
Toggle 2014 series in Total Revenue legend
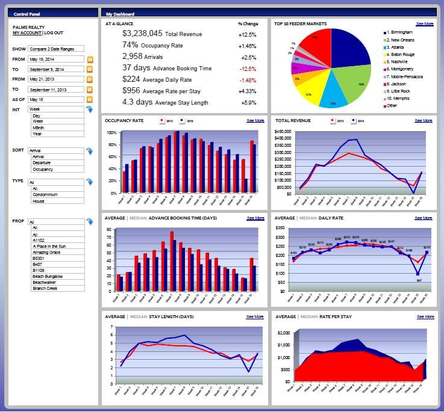[352, 121]
